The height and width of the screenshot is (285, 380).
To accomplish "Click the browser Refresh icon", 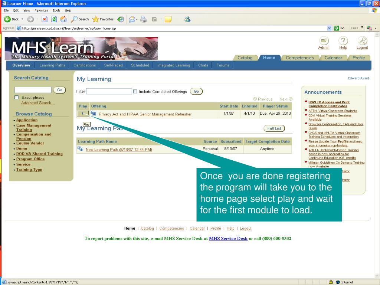I will 54,19.
